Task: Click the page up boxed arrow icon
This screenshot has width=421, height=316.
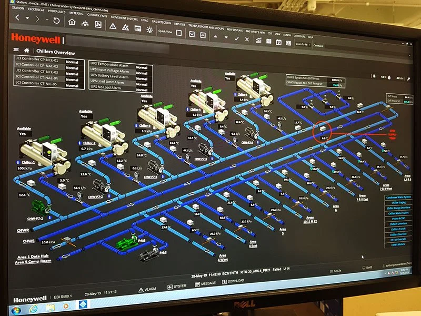Action: tap(203, 35)
